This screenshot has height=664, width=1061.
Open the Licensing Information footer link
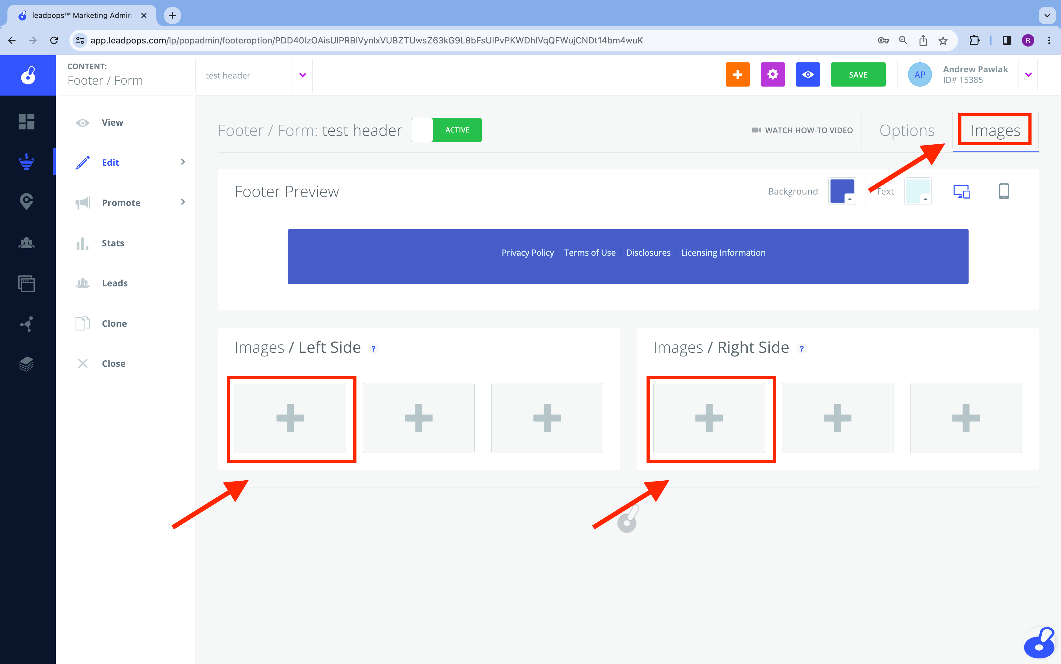723,253
